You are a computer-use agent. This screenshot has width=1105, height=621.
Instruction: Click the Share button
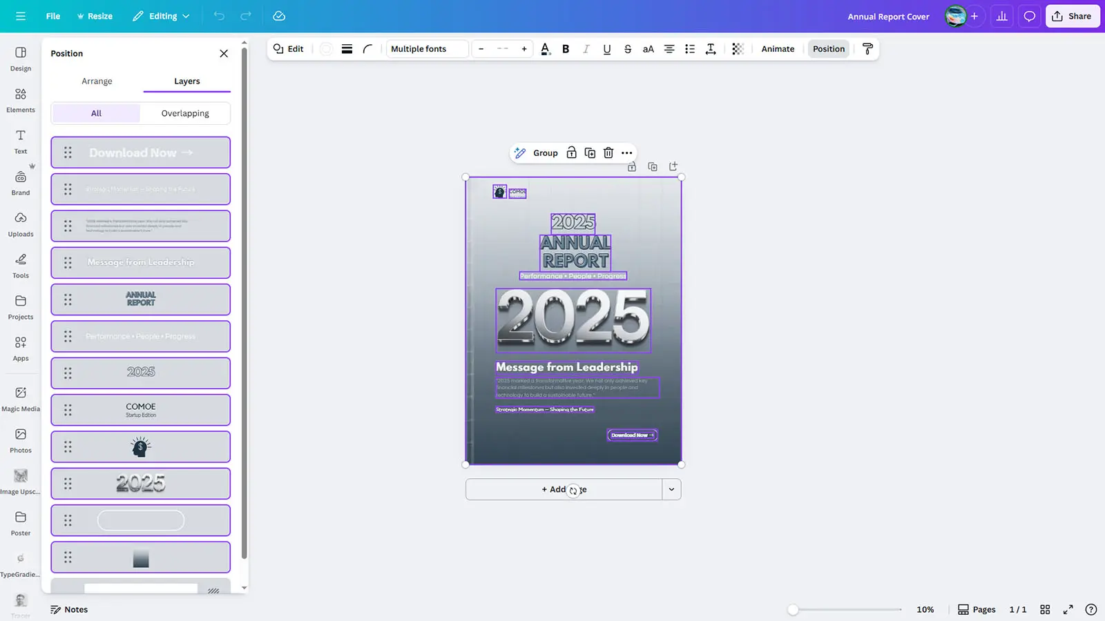[1072, 16]
